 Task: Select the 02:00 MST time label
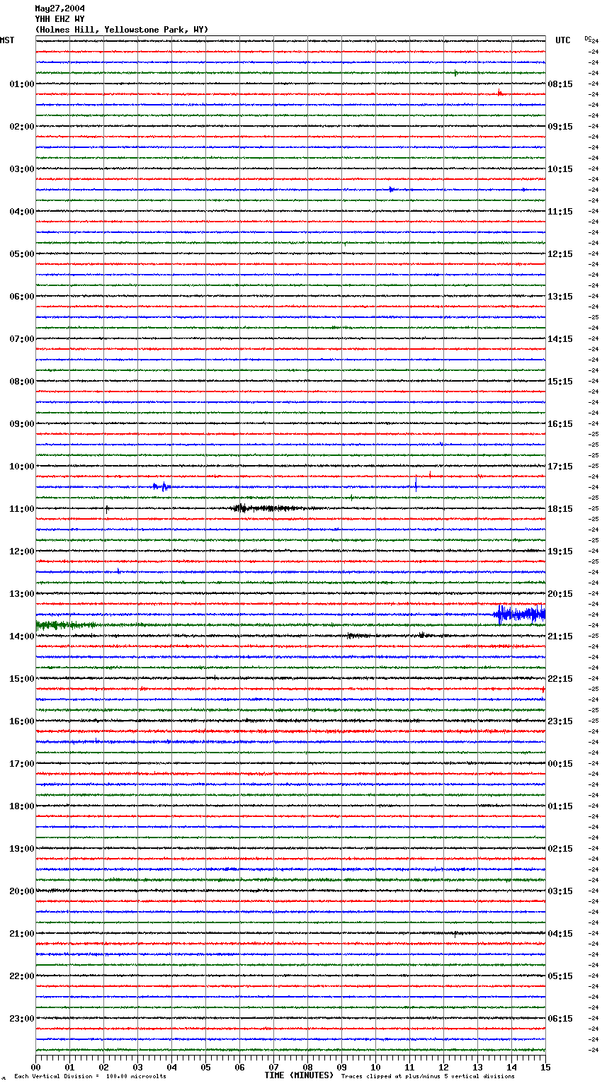coord(22,127)
